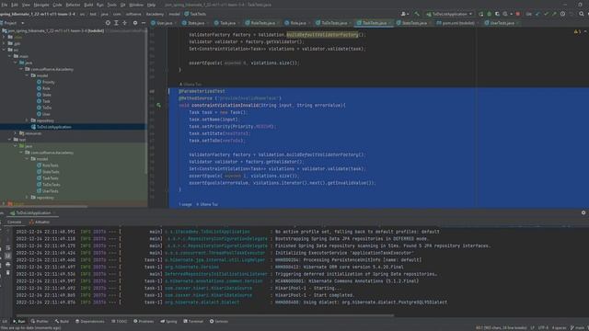The width and height of the screenshot is (589, 331).
Task: Click the clear all trash icon in console
Action: (8, 272)
